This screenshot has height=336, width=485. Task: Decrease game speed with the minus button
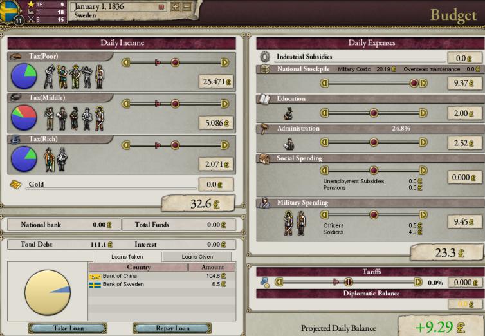tap(187, 7)
